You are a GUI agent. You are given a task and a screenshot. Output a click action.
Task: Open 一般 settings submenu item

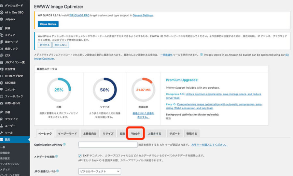point(3,147)
